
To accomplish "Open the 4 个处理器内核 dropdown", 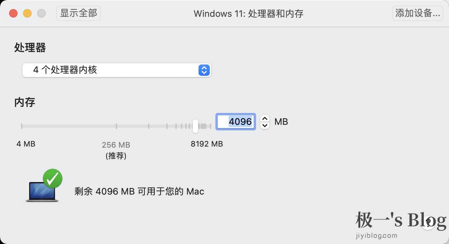I will point(116,70).
